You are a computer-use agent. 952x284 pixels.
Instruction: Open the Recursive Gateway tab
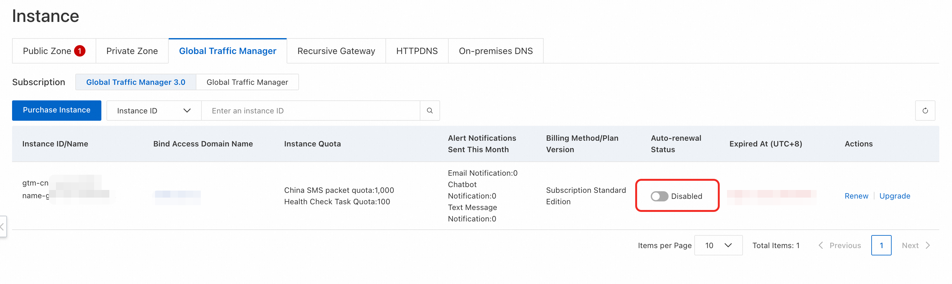pos(336,51)
